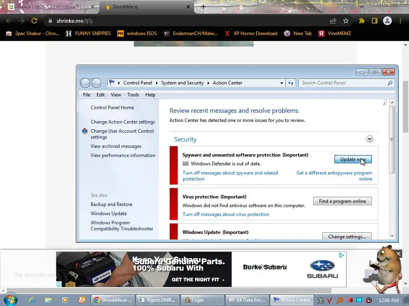Open the Help menu
409x306 pixels.
click(150, 95)
